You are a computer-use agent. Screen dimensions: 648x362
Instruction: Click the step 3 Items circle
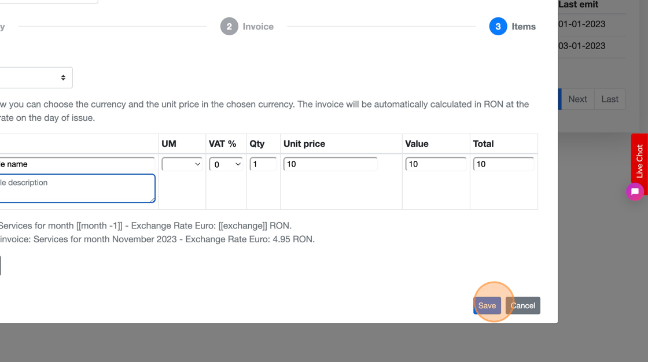pyautogui.click(x=498, y=27)
